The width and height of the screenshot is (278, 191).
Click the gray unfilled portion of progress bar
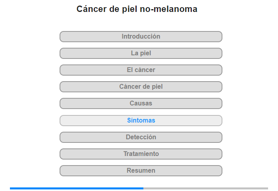click(206, 188)
